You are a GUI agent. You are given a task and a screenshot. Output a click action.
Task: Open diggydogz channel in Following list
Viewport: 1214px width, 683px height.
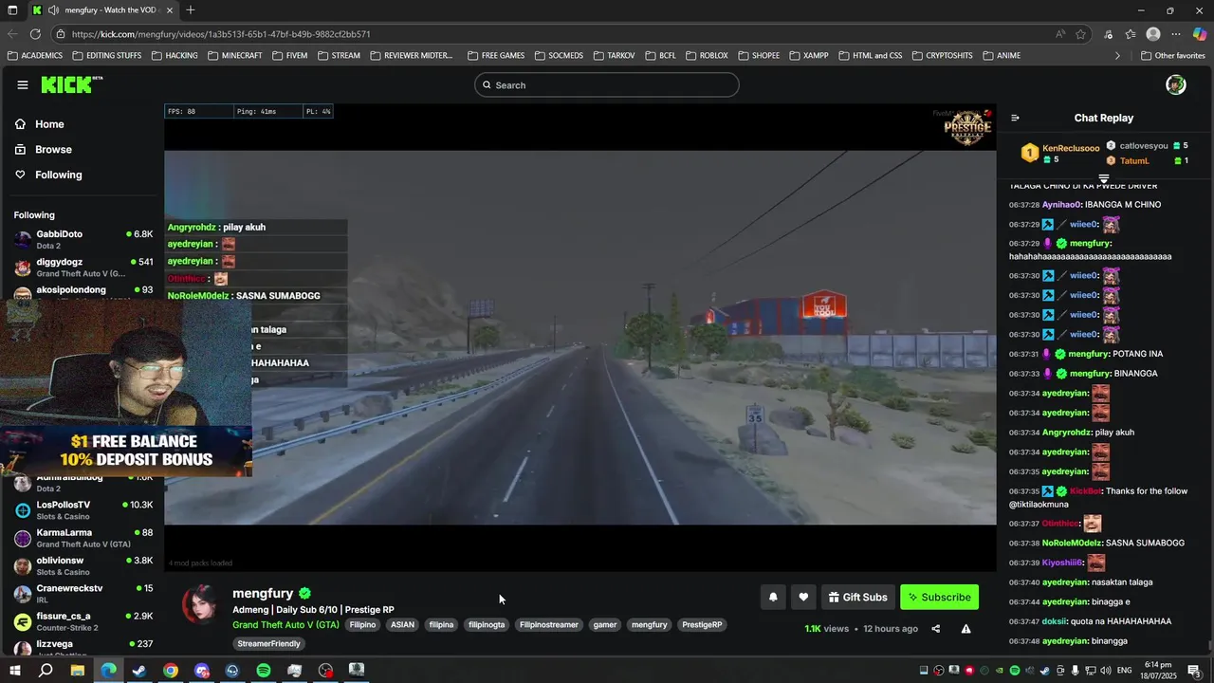coord(83,268)
